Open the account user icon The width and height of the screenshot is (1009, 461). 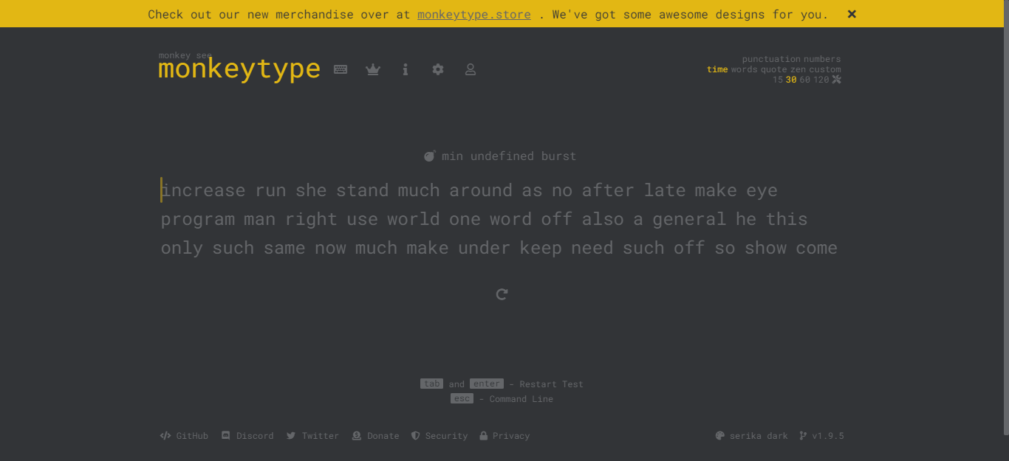471,69
